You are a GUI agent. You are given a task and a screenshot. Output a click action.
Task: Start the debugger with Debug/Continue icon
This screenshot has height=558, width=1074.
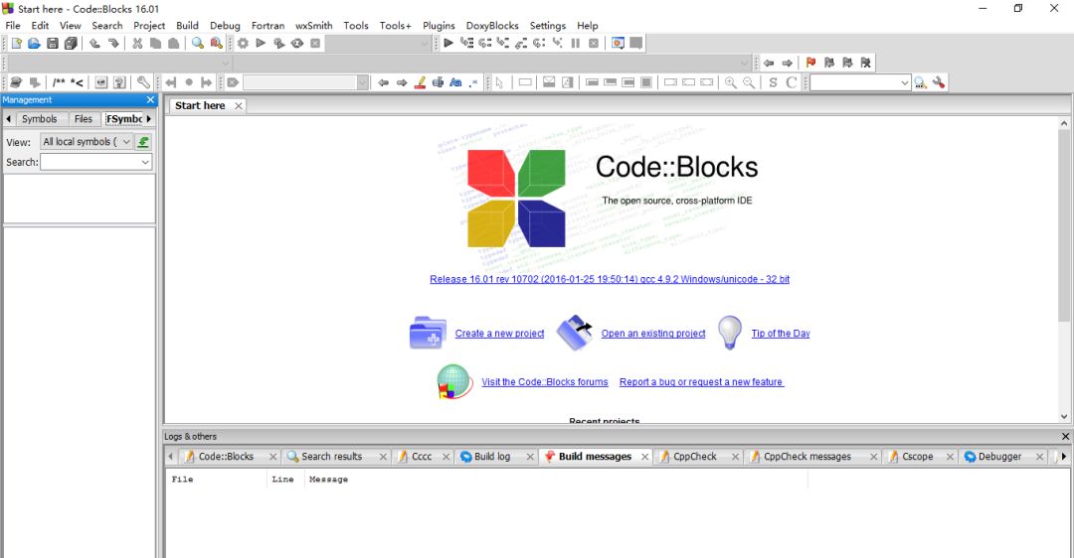click(448, 43)
